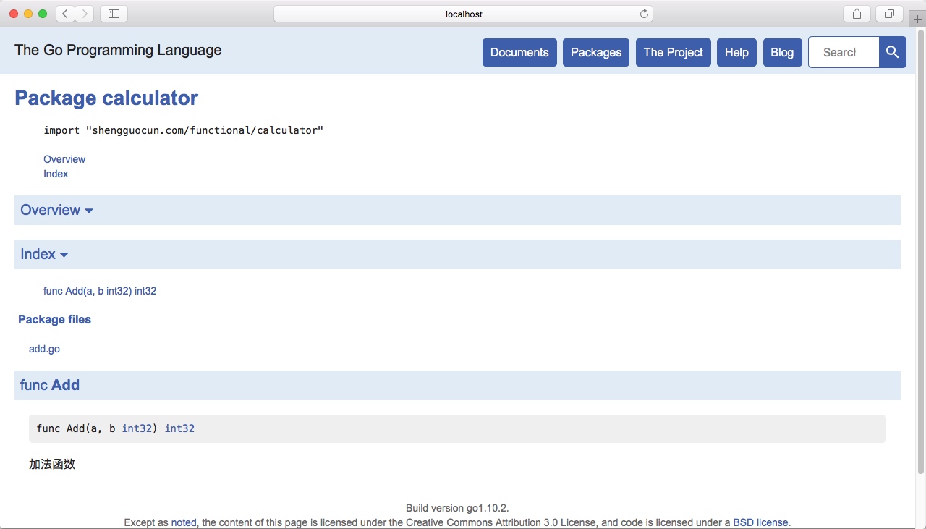This screenshot has width=926, height=529.
Task: Click the return int32 type link
Action: [x=179, y=428]
